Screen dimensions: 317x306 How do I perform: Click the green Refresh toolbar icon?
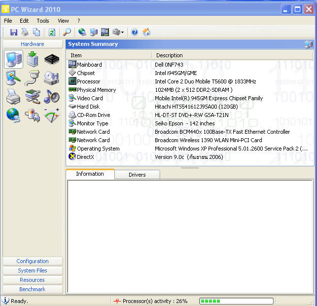coord(52,32)
